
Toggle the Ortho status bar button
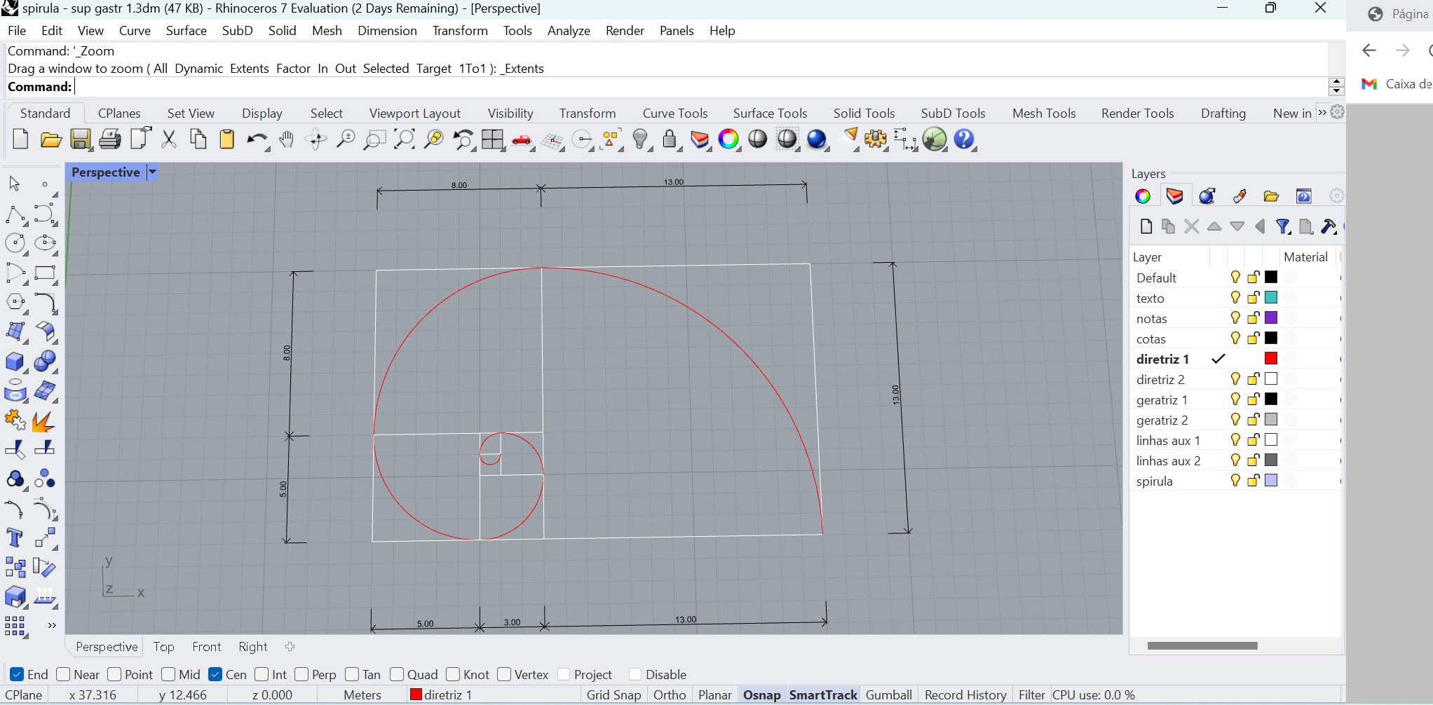(669, 694)
